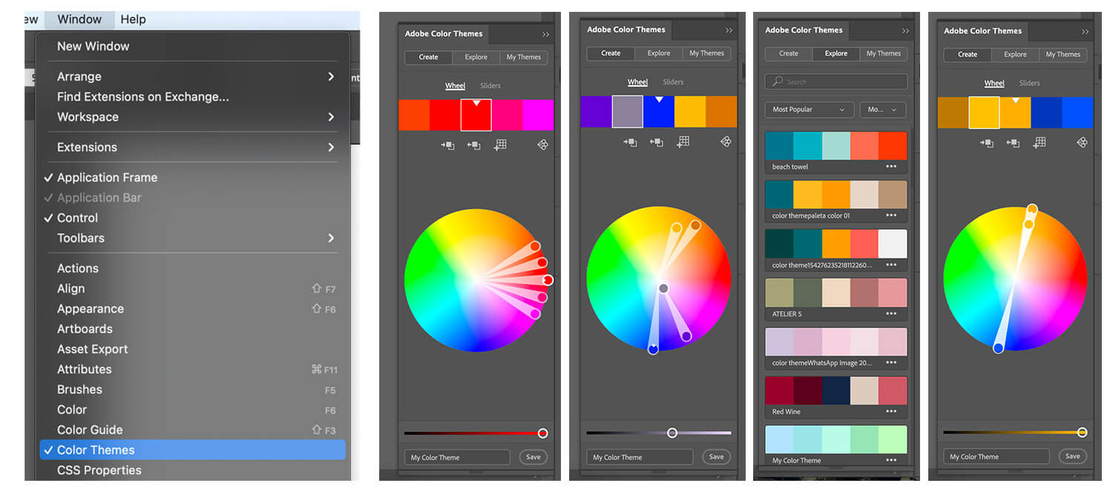Screen dimensions: 1113x486
Task: Click the color harmony rule icon in the yellow-blue theme panel
Action: [x=1082, y=142]
